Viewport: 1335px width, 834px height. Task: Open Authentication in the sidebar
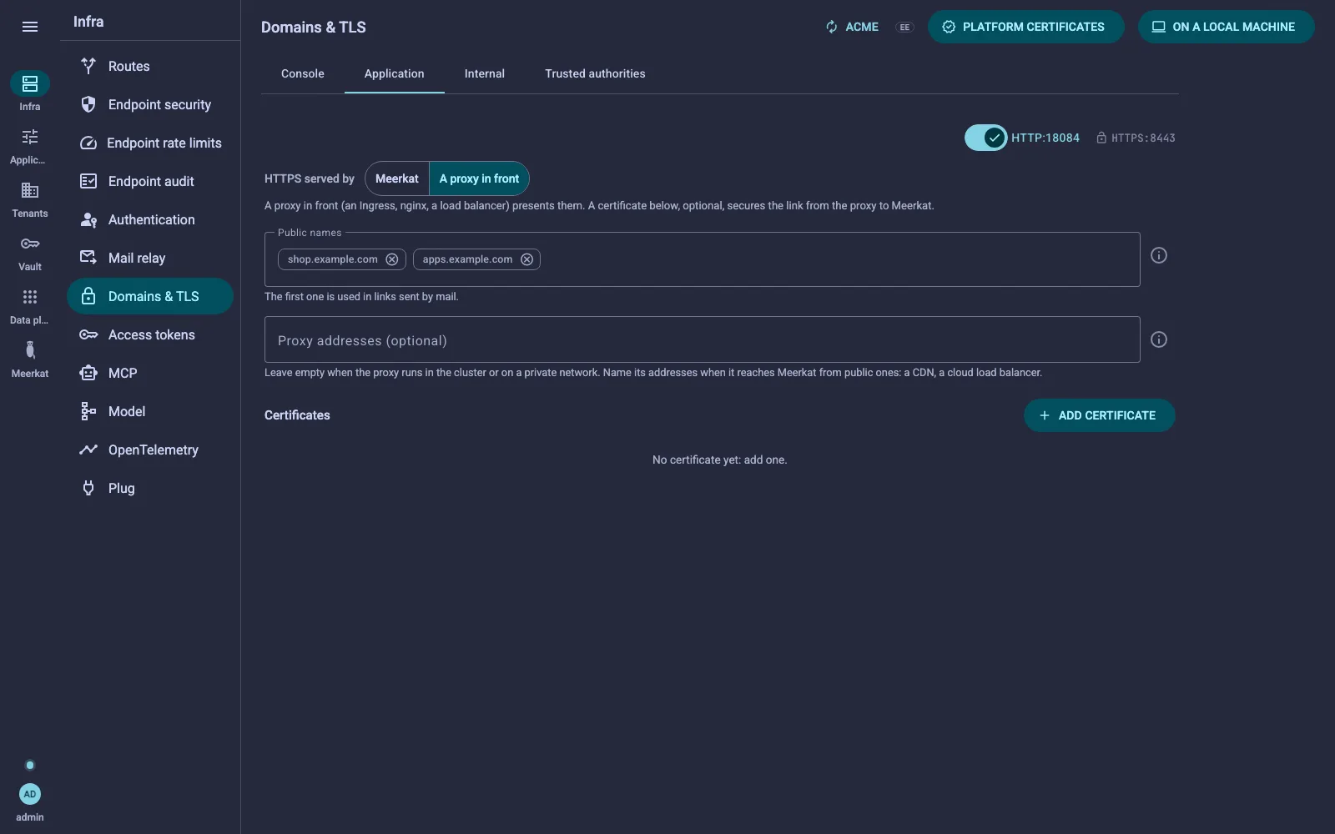pyautogui.click(x=150, y=219)
